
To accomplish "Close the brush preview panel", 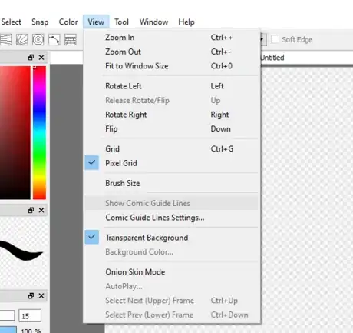I will (41, 210).
